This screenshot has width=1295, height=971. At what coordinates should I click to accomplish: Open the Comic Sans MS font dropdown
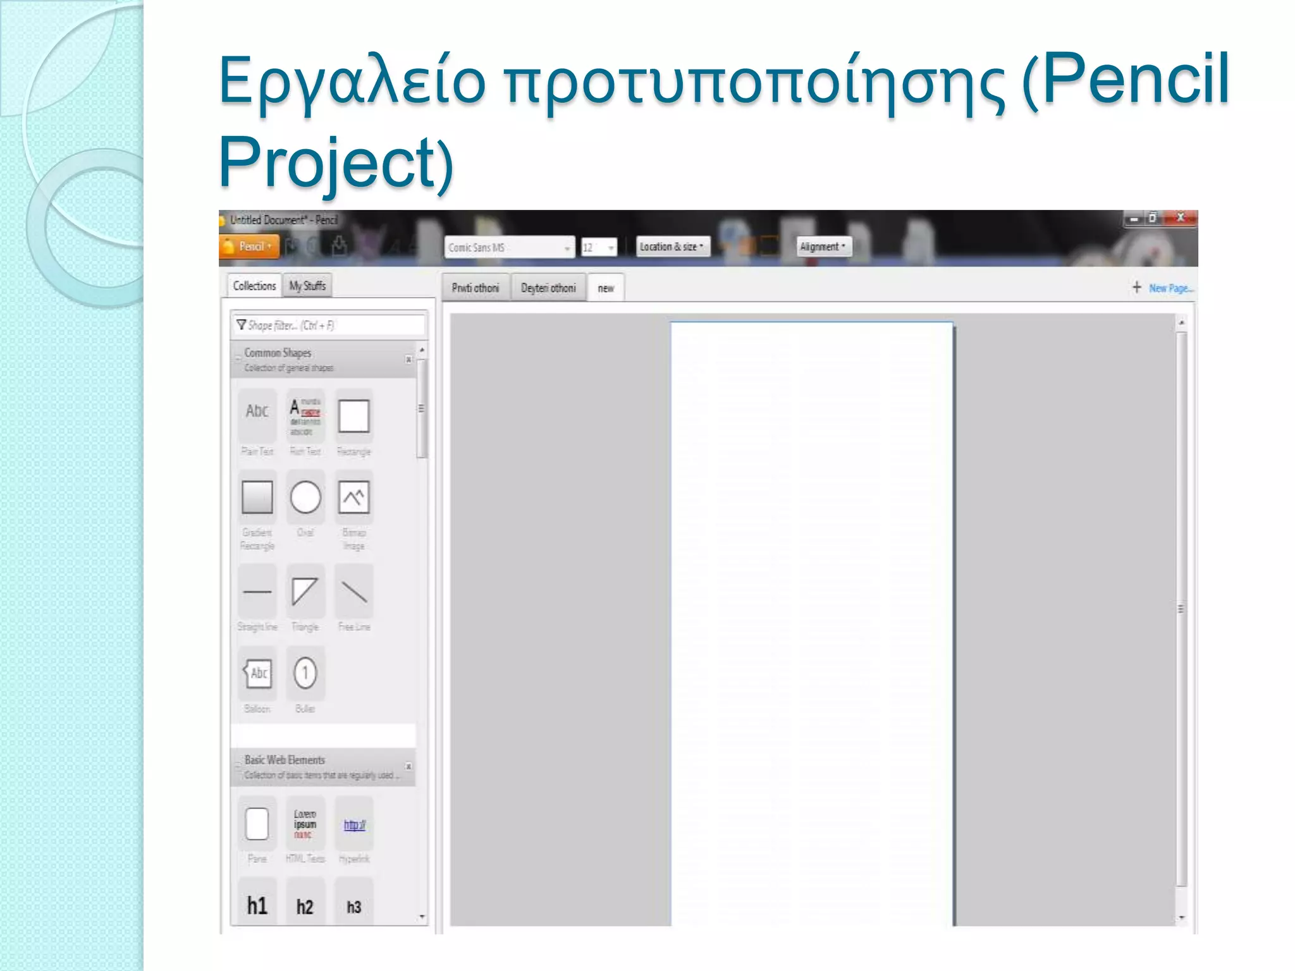[509, 247]
